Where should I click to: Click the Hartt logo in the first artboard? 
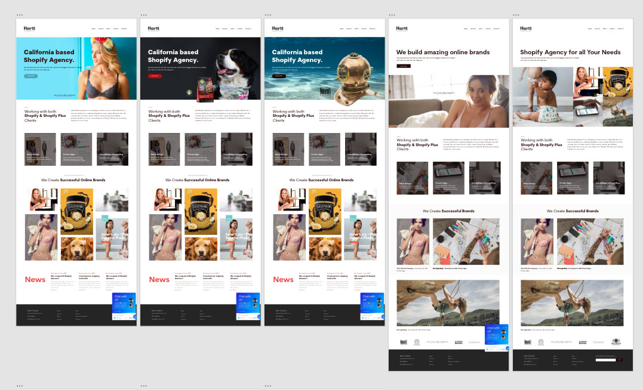pyautogui.click(x=29, y=28)
